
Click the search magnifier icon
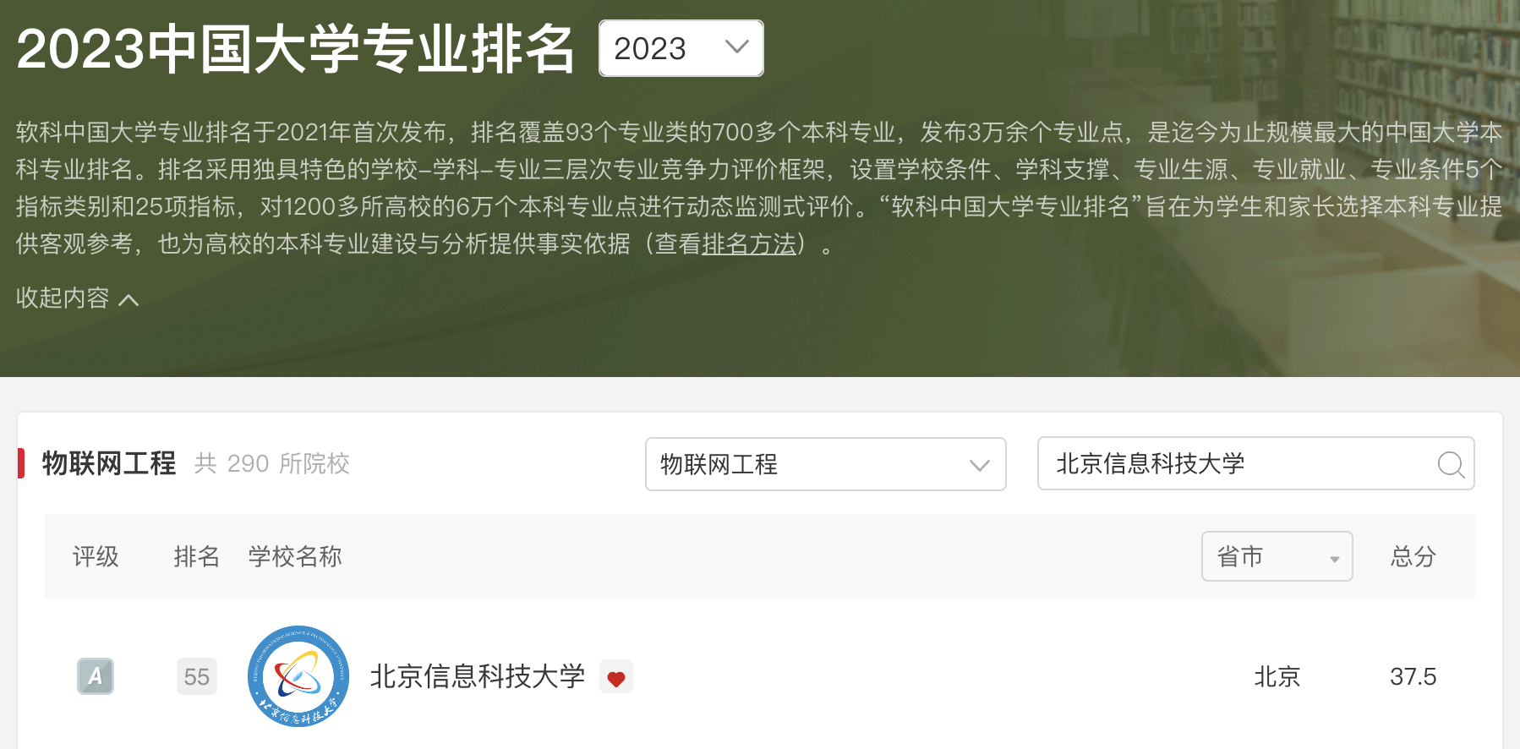coord(1451,464)
